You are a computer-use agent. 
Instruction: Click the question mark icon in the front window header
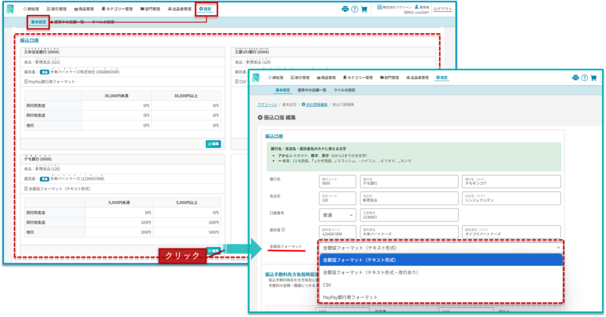[585, 77]
